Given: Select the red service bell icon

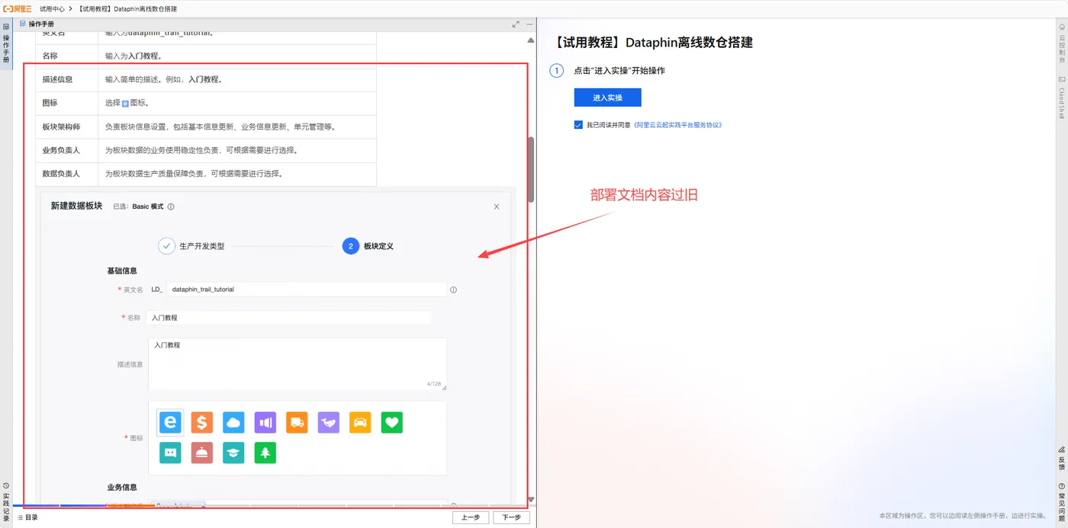Looking at the screenshot, I should [201, 453].
